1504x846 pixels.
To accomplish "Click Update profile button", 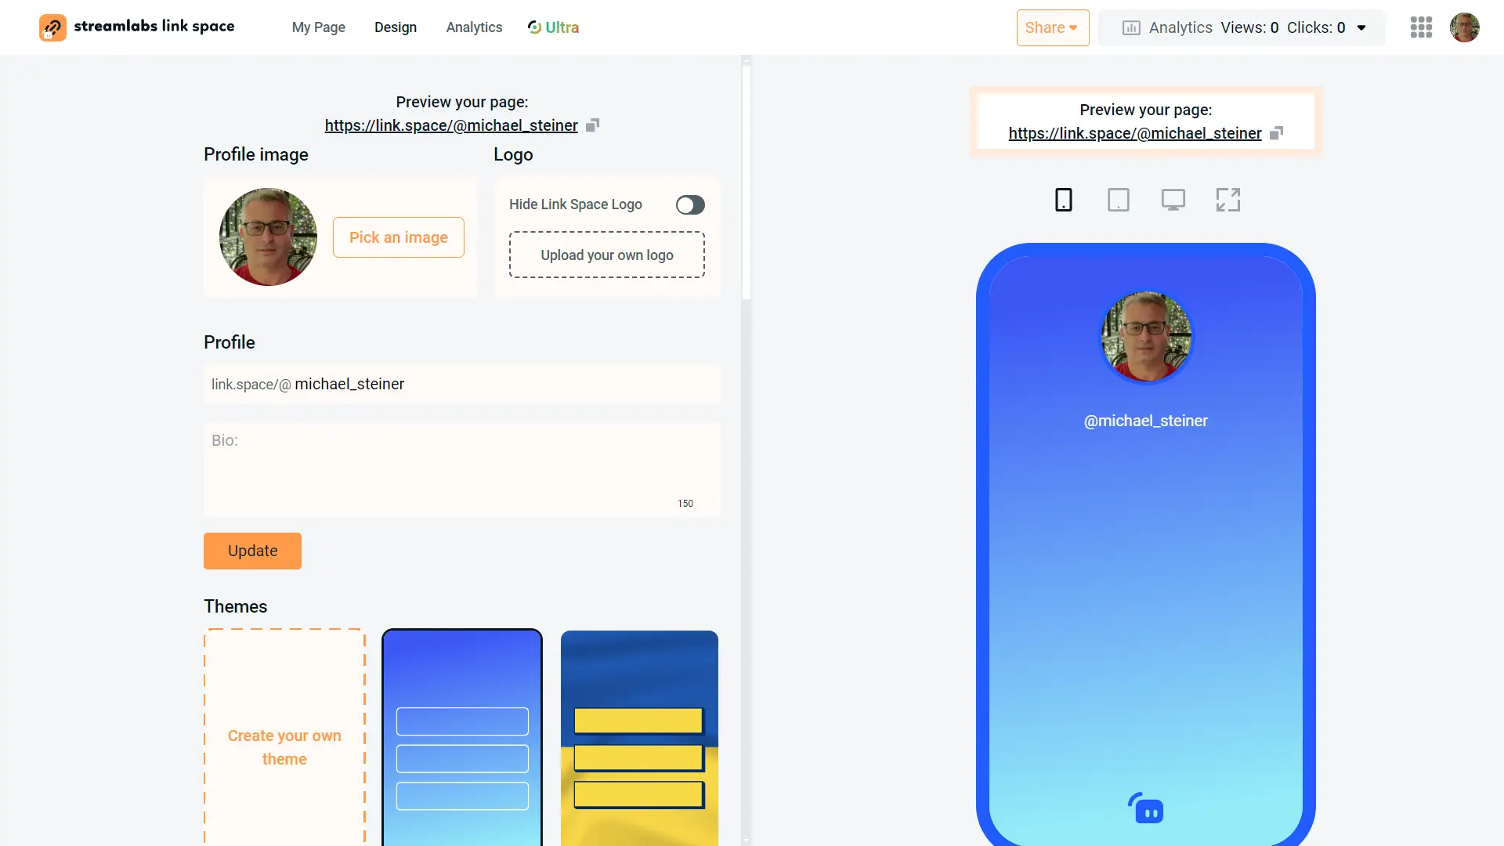I will click(x=252, y=551).
